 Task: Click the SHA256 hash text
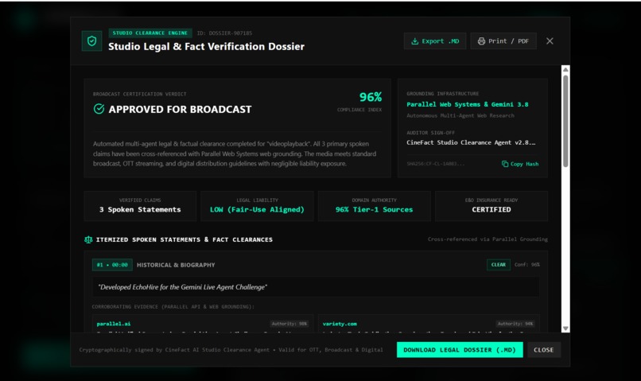click(435, 164)
